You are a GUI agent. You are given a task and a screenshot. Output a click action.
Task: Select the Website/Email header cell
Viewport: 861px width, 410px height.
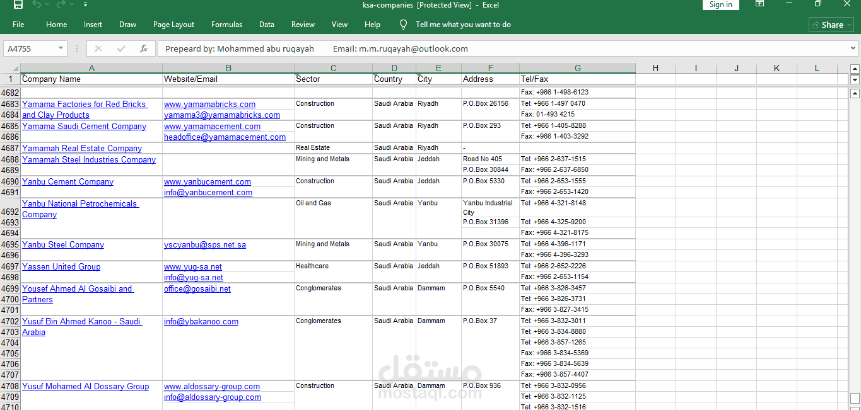228,79
